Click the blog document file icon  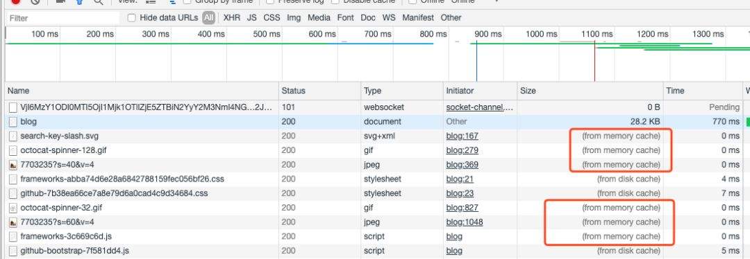pyautogui.click(x=13, y=122)
